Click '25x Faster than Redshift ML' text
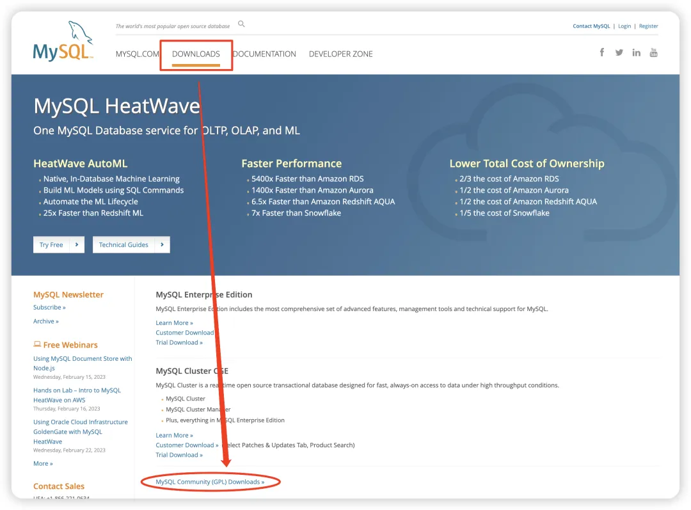This screenshot has height=510, width=691. pos(93,213)
